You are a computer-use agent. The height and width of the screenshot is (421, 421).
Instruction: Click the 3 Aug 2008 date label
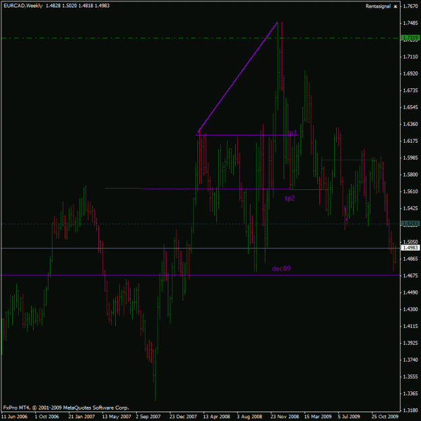pyautogui.click(x=249, y=416)
